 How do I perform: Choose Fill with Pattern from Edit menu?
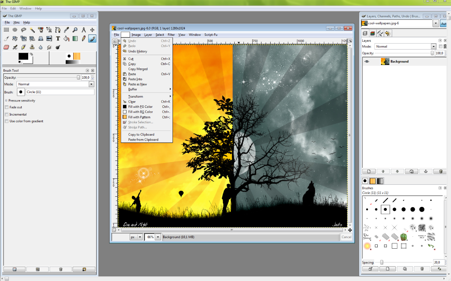tap(139, 117)
